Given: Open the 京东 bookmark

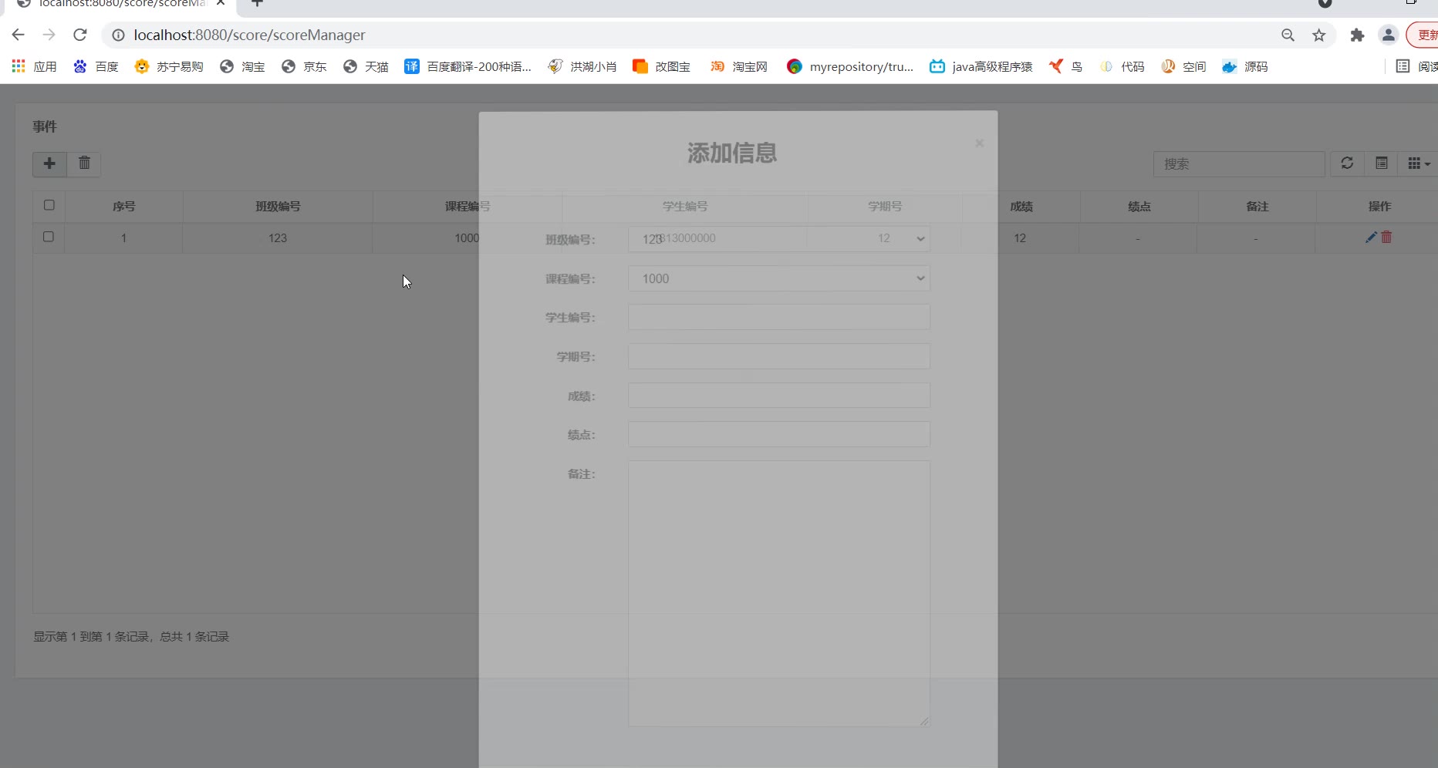Looking at the screenshot, I should (304, 66).
